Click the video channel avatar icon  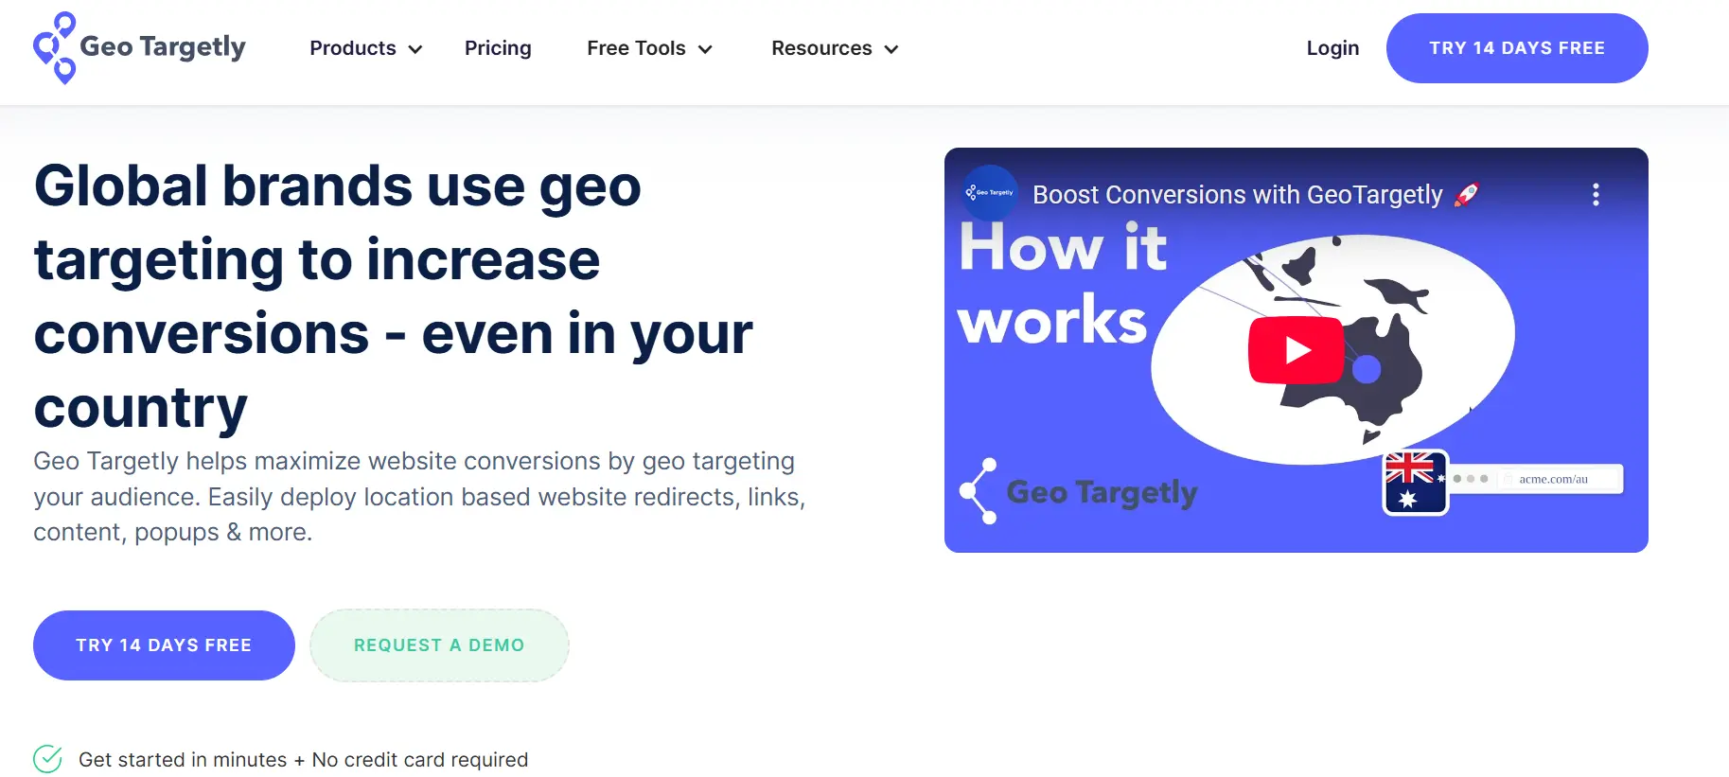[990, 193]
